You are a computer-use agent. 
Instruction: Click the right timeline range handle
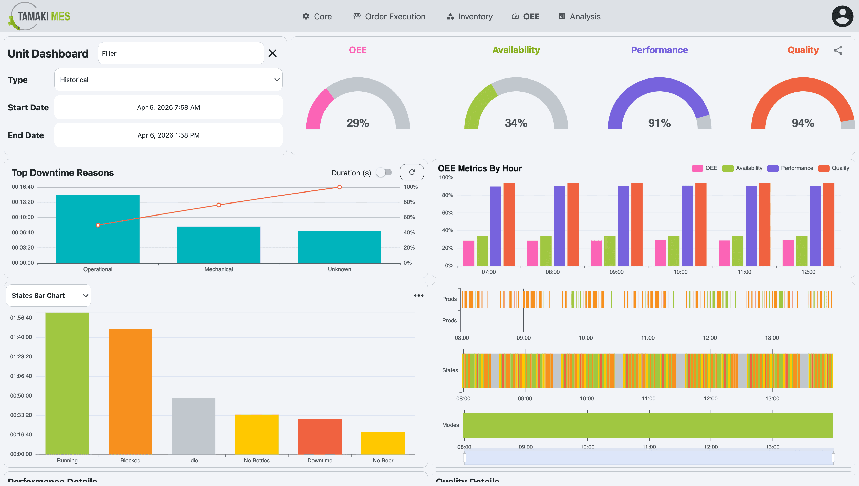(x=833, y=458)
